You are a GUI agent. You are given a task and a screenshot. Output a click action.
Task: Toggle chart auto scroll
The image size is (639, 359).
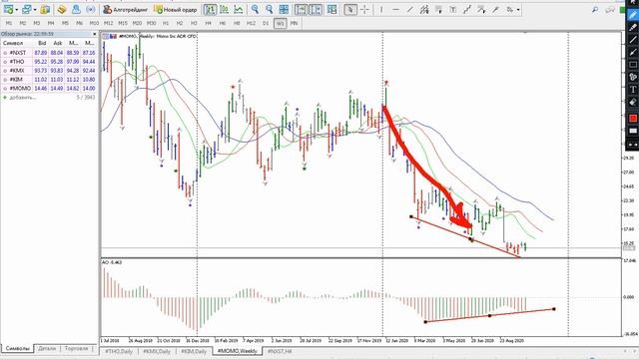(301, 9)
